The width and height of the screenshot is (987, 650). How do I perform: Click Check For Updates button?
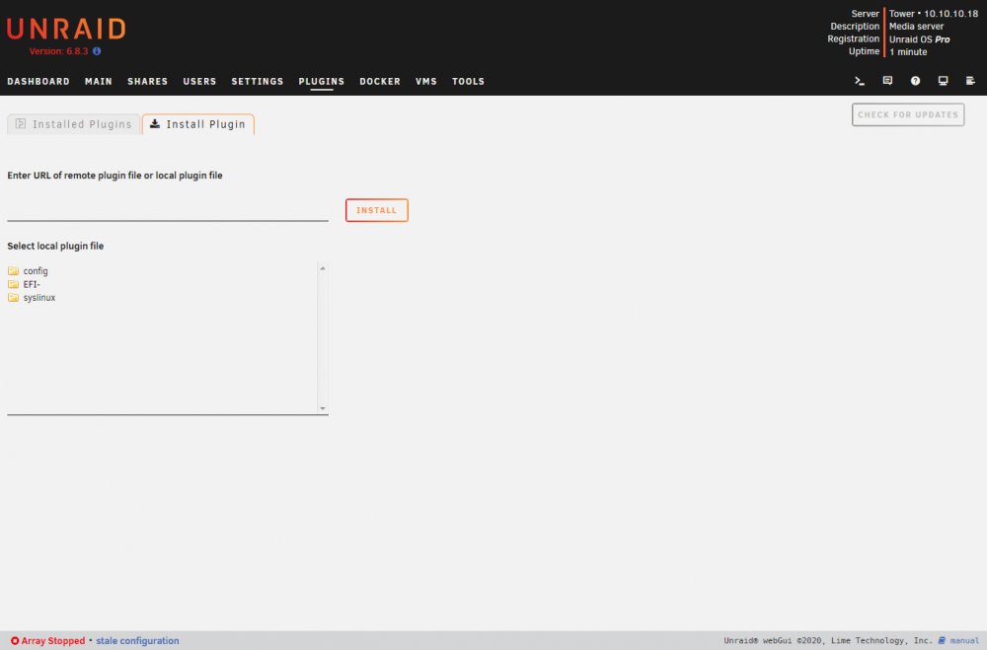tap(908, 115)
